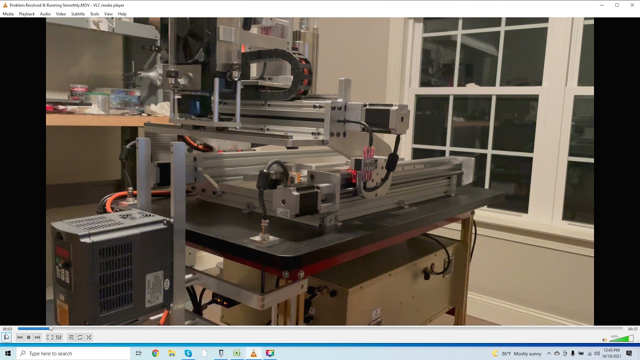640x360 pixels.
Task: Skip to previous media track
Action: tap(20, 337)
